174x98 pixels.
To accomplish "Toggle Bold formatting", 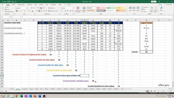I will [x=17, y=11].
